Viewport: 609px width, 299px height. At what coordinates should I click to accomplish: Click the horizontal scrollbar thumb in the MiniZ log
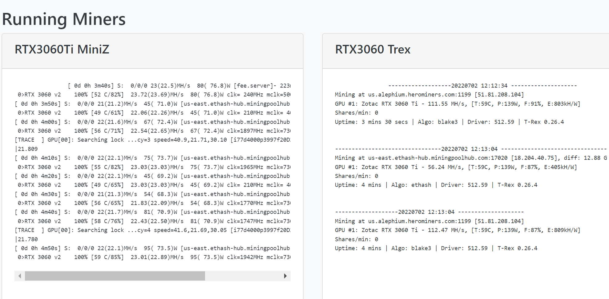point(115,276)
